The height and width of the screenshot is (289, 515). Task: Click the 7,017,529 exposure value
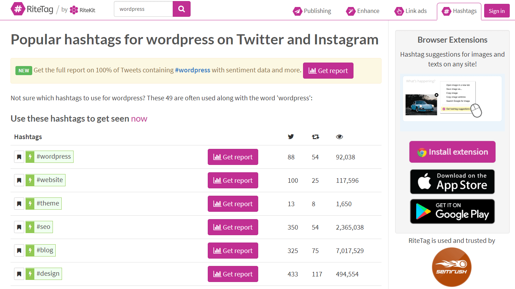click(350, 251)
